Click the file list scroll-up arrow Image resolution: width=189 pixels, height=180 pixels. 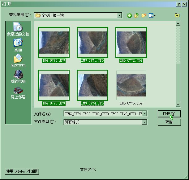[x=178, y=23]
